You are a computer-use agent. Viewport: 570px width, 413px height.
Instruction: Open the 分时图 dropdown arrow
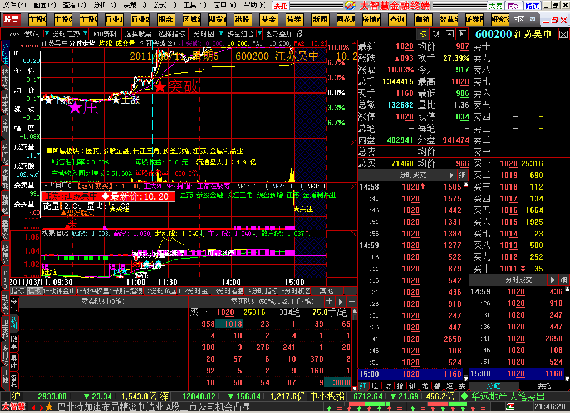[x=220, y=34]
